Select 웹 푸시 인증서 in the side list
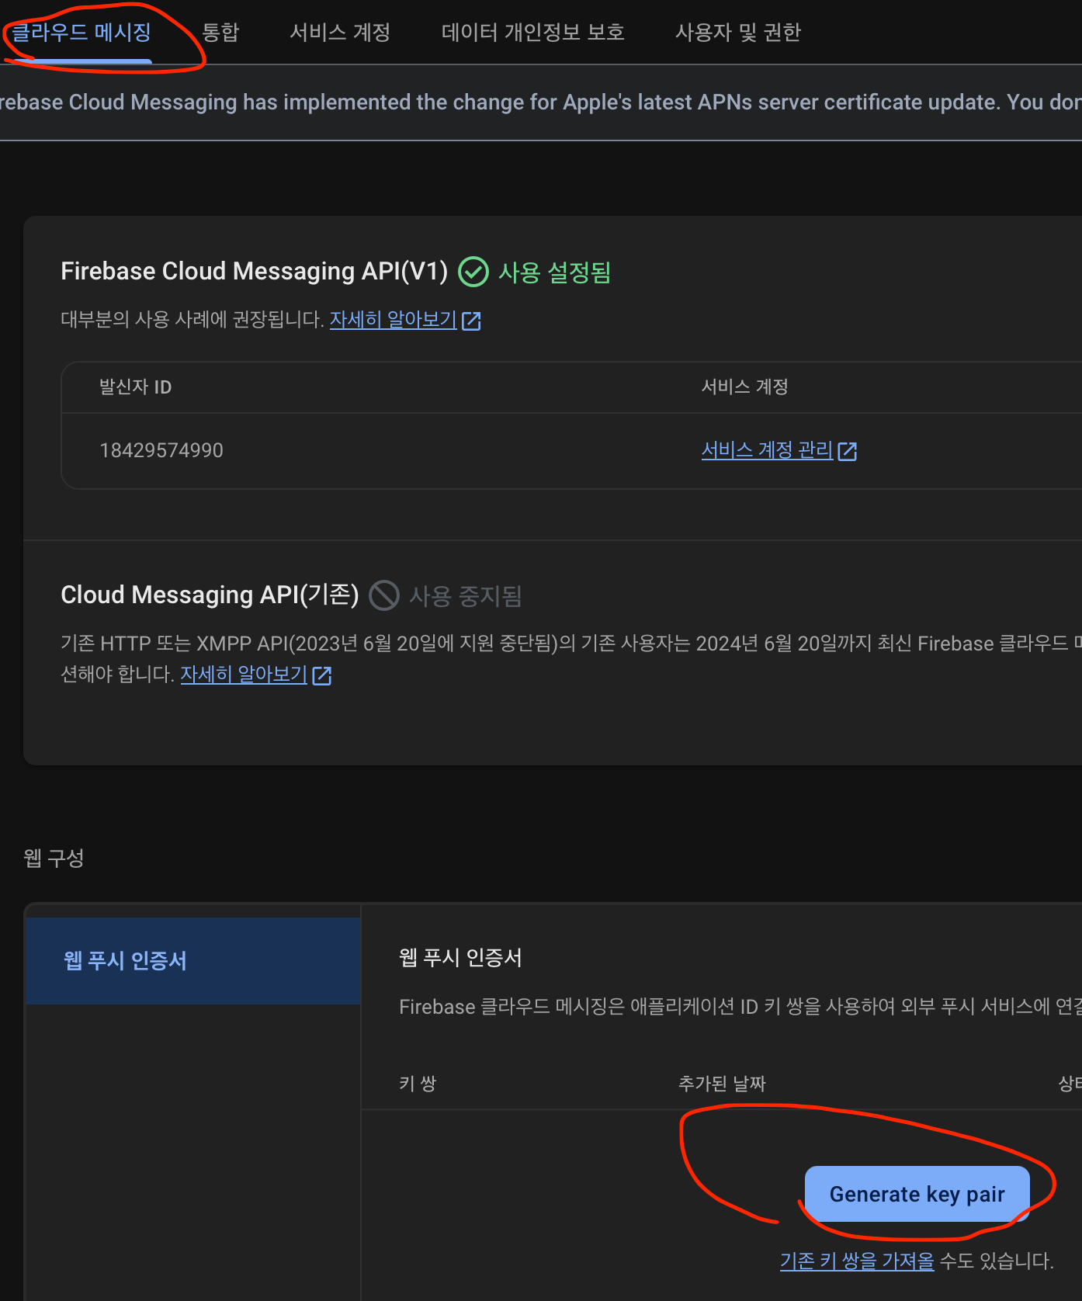 click(193, 961)
